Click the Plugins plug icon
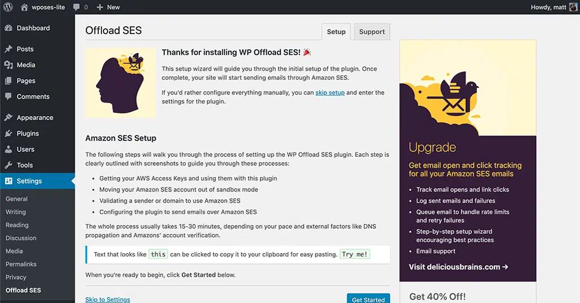Image resolution: width=580 pixels, height=303 pixels. click(8, 133)
